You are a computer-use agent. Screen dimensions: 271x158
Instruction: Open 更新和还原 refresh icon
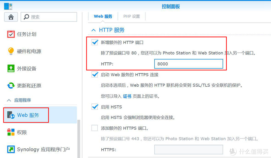pos(11,86)
